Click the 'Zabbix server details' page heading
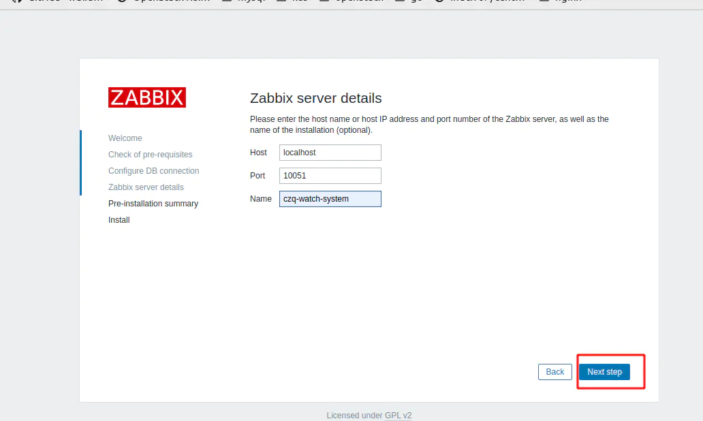Viewport: 703px width, 421px height. click(x=315, y=98)
